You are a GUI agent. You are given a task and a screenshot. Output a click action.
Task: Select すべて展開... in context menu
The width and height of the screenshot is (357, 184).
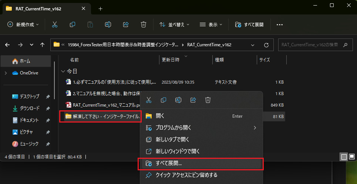coord(202,163)
